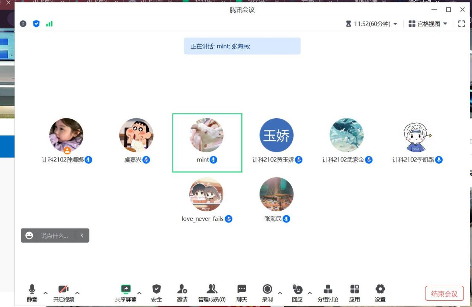Screen dimensions: 472x307
Task: Open the meeting Security panel
Action: click(157, 293)
